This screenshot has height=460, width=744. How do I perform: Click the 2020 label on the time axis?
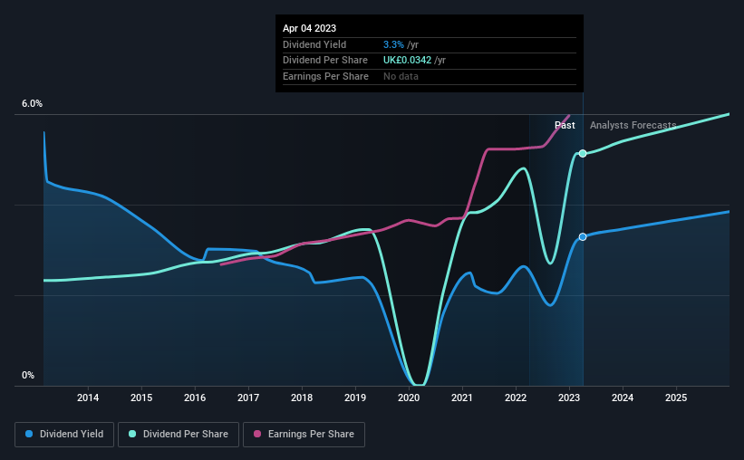[409, 398]
